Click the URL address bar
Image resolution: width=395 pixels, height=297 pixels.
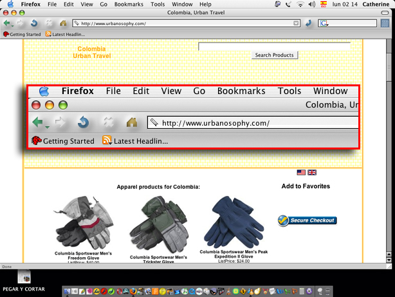(187, 23)
